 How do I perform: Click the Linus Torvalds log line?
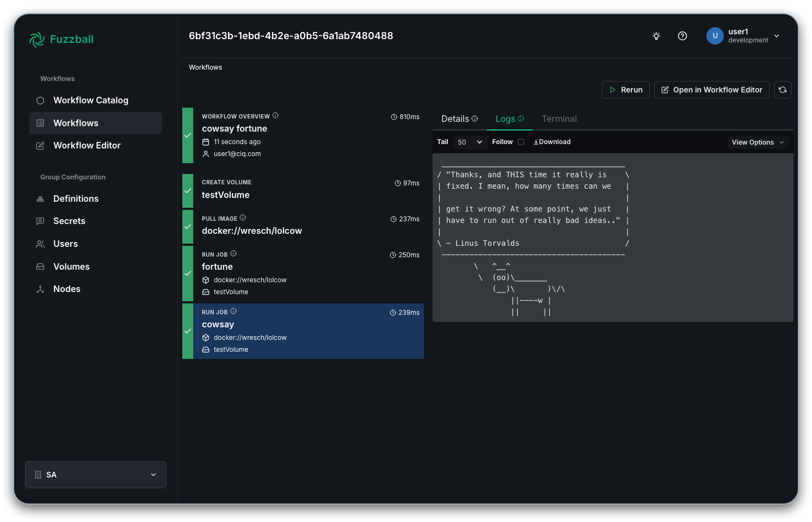click(x=483, y=244)
